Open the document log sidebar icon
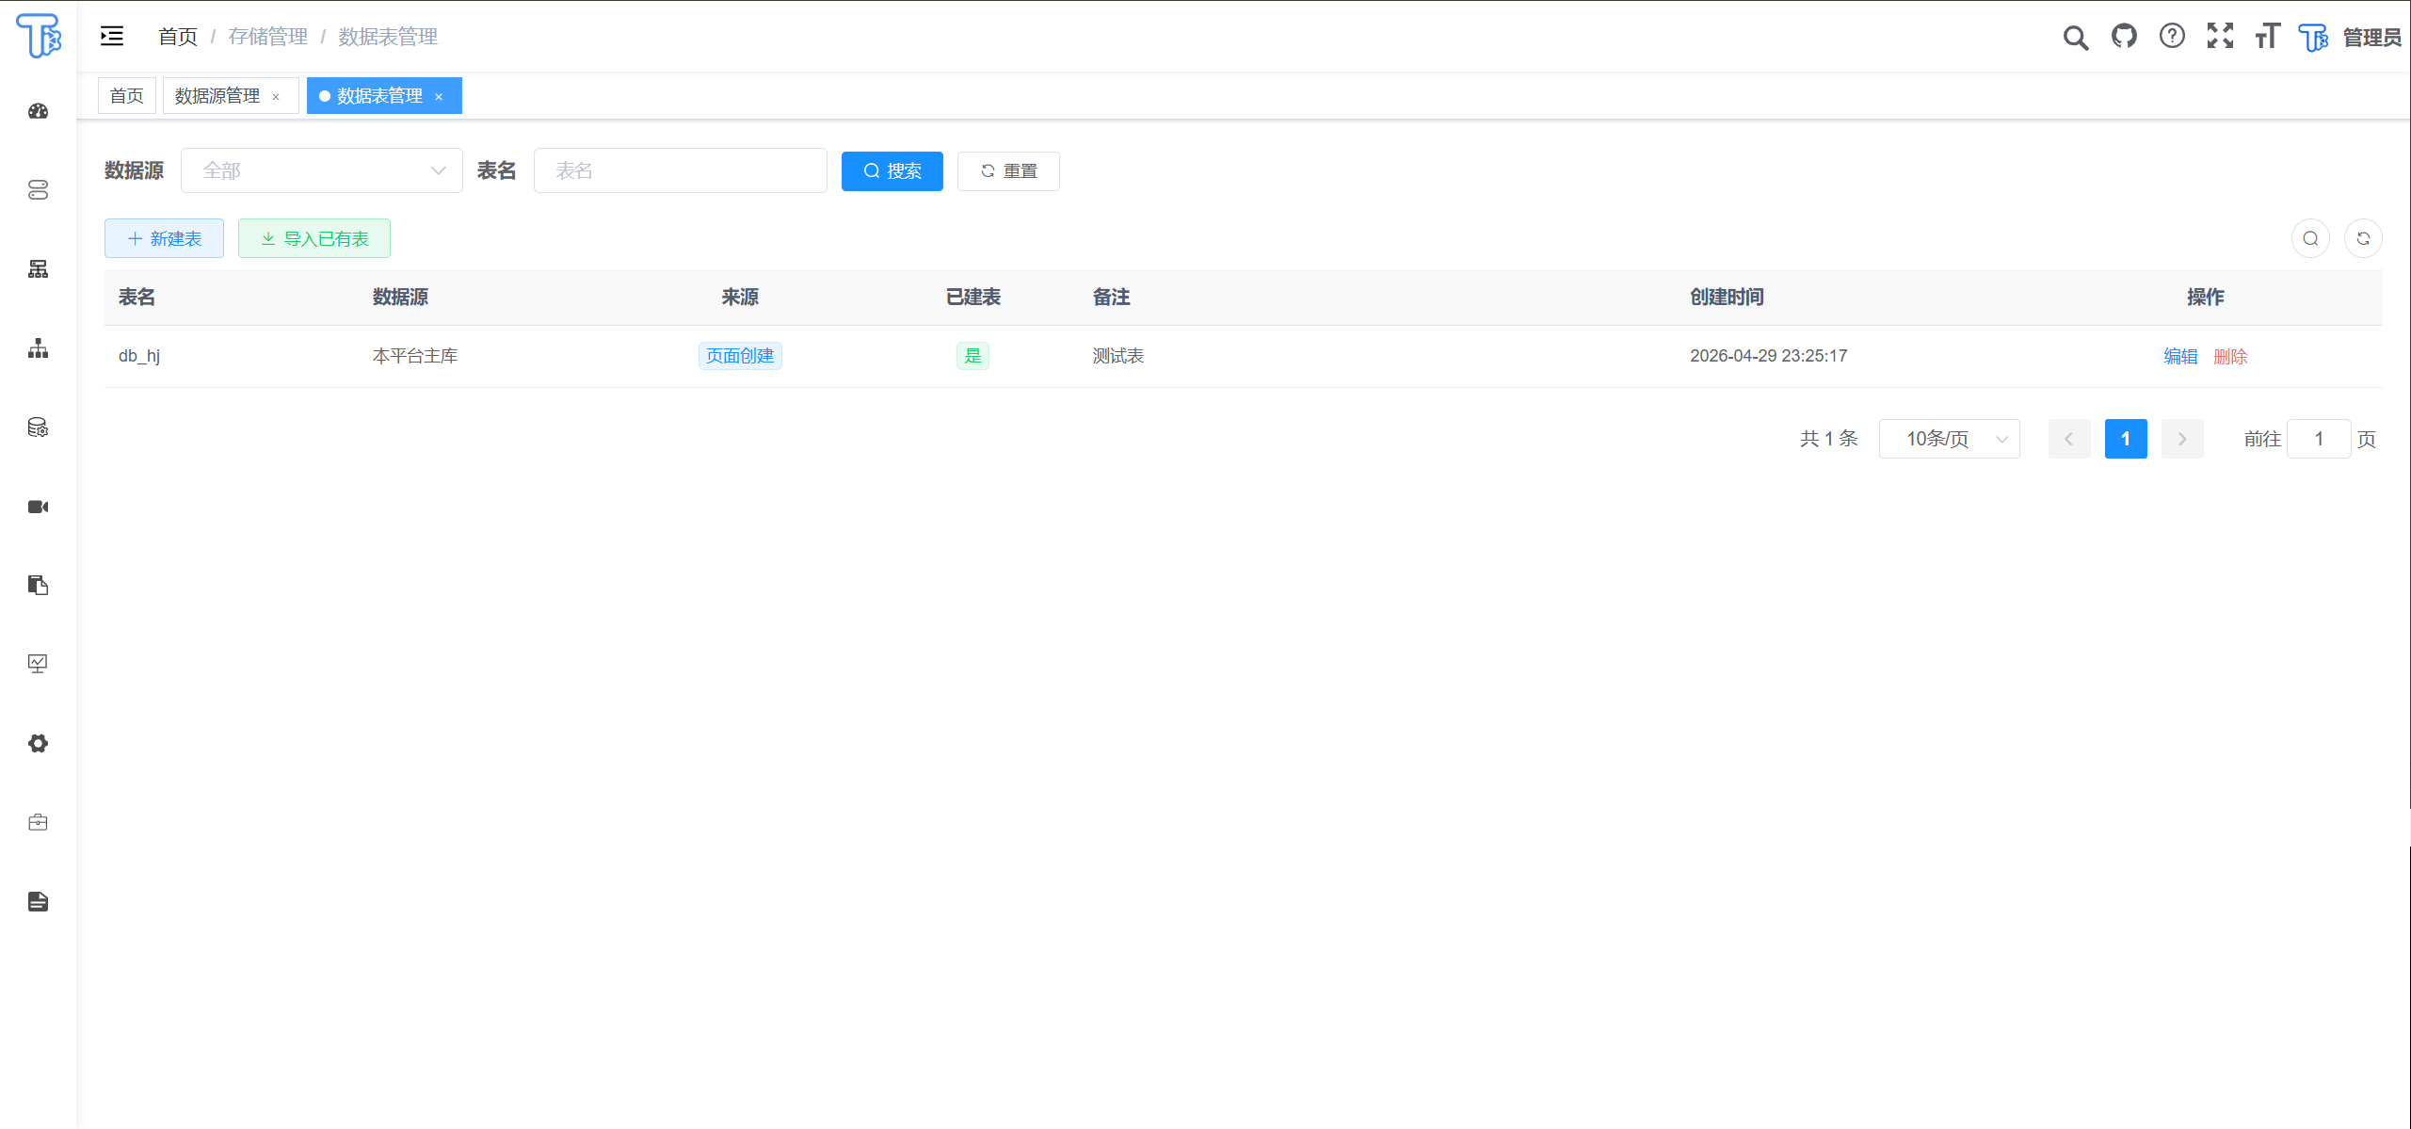The height and width of the screenshot is (1129, 2411). coord(38,902)
